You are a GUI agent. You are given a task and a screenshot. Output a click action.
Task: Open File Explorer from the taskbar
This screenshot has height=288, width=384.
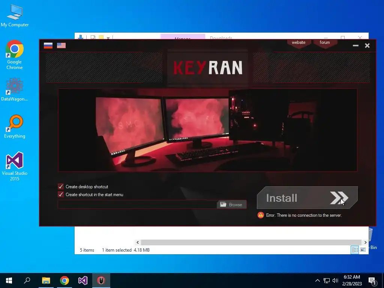coord(46,280)
